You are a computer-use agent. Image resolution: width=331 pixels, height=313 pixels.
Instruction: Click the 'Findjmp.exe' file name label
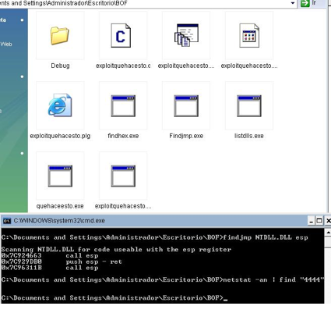pyautogui.click(x=186, y=136)
